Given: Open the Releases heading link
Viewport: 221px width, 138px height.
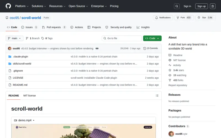Looking at the screenshot, I should point(174,95).
